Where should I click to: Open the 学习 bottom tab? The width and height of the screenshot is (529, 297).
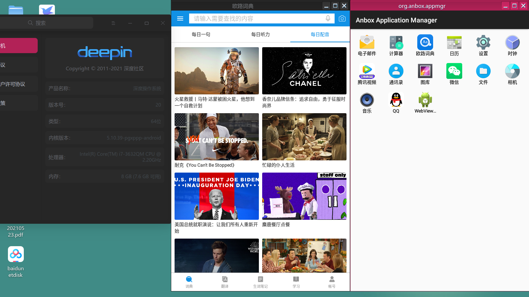(296, 282)
